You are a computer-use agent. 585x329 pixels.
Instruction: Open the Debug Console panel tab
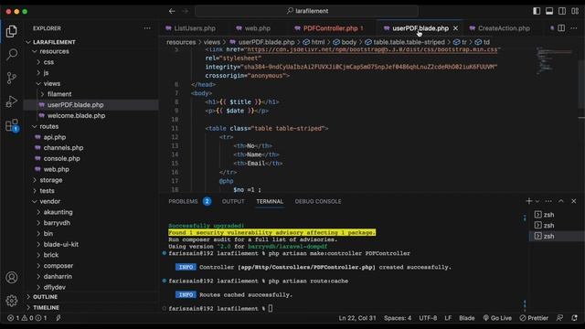pyautogui.click(x=318, y=201)
